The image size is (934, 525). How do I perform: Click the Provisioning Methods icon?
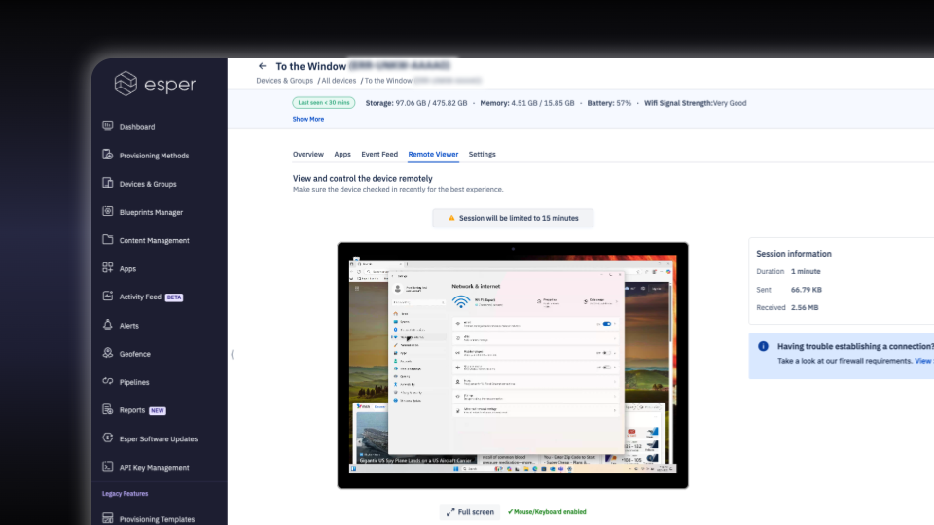click(x=108, y=155)
